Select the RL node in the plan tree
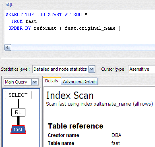 pos(18,112)
